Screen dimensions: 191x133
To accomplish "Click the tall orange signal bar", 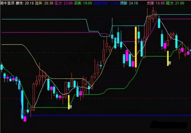I will [x=136, y=47].
